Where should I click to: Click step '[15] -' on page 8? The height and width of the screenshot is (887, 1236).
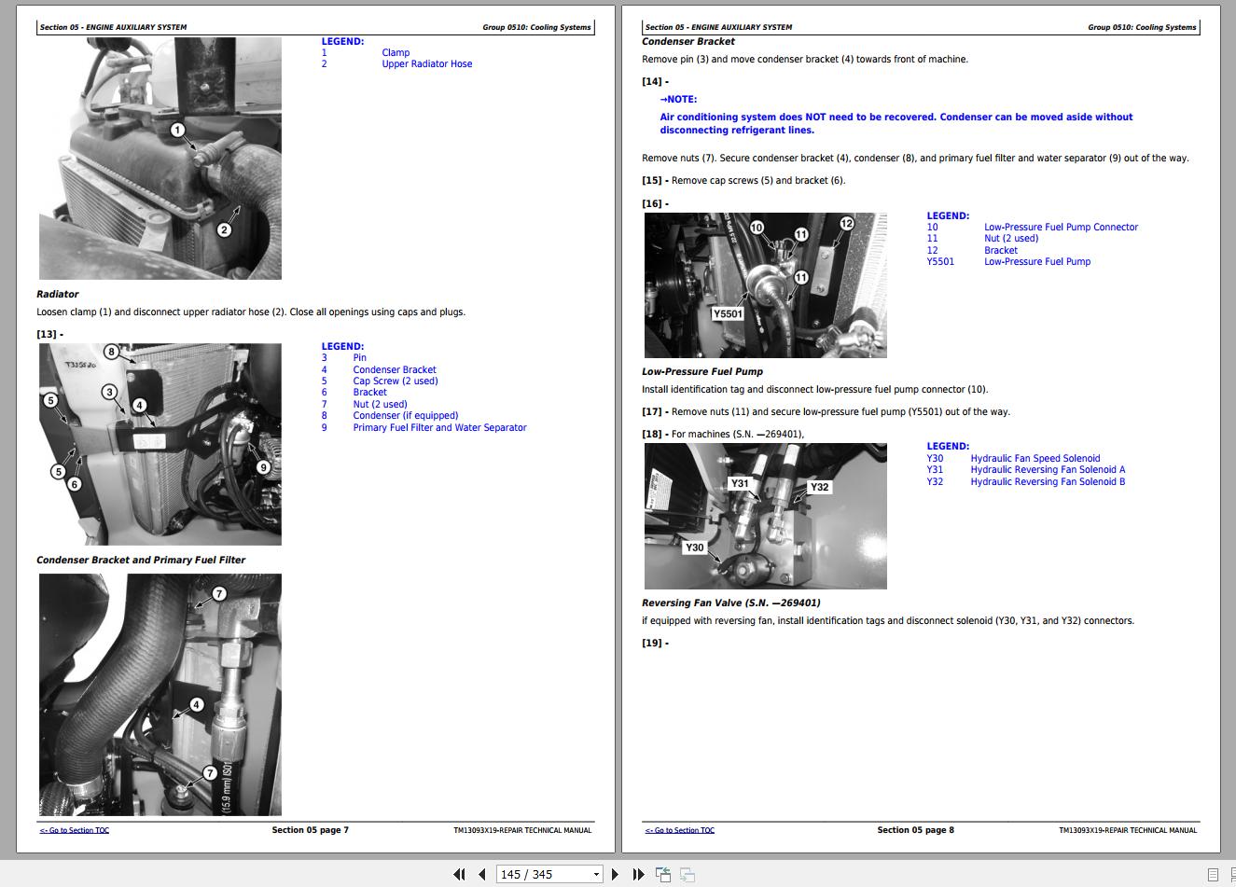point(655,181)
